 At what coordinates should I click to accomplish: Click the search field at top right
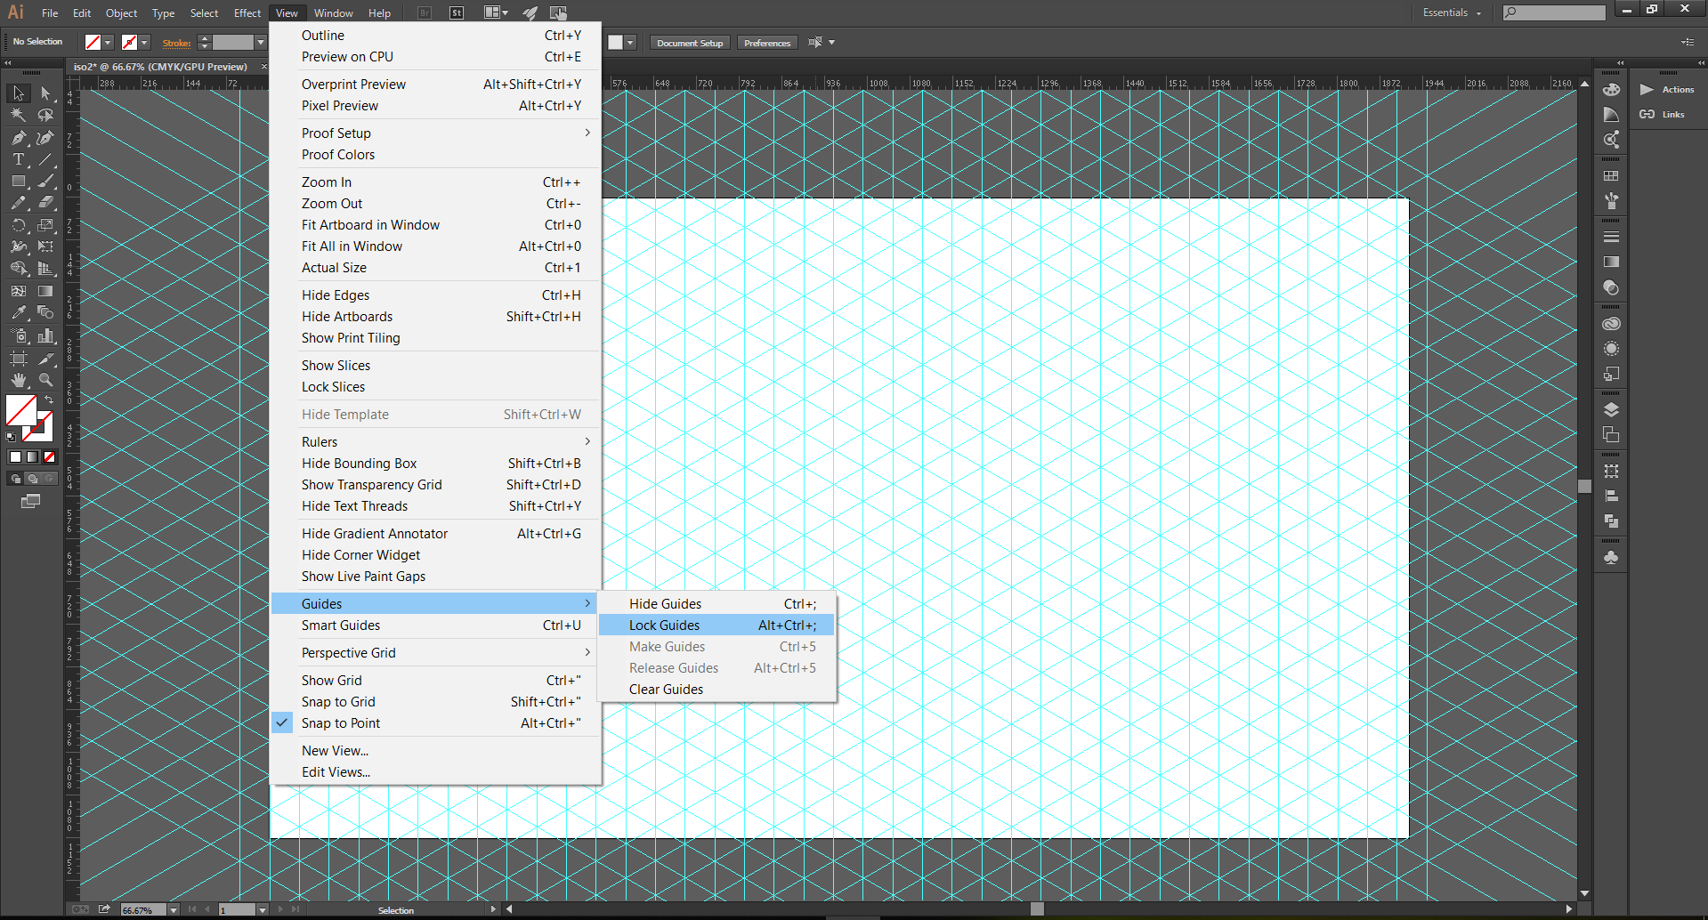[x=1554, y=12]
